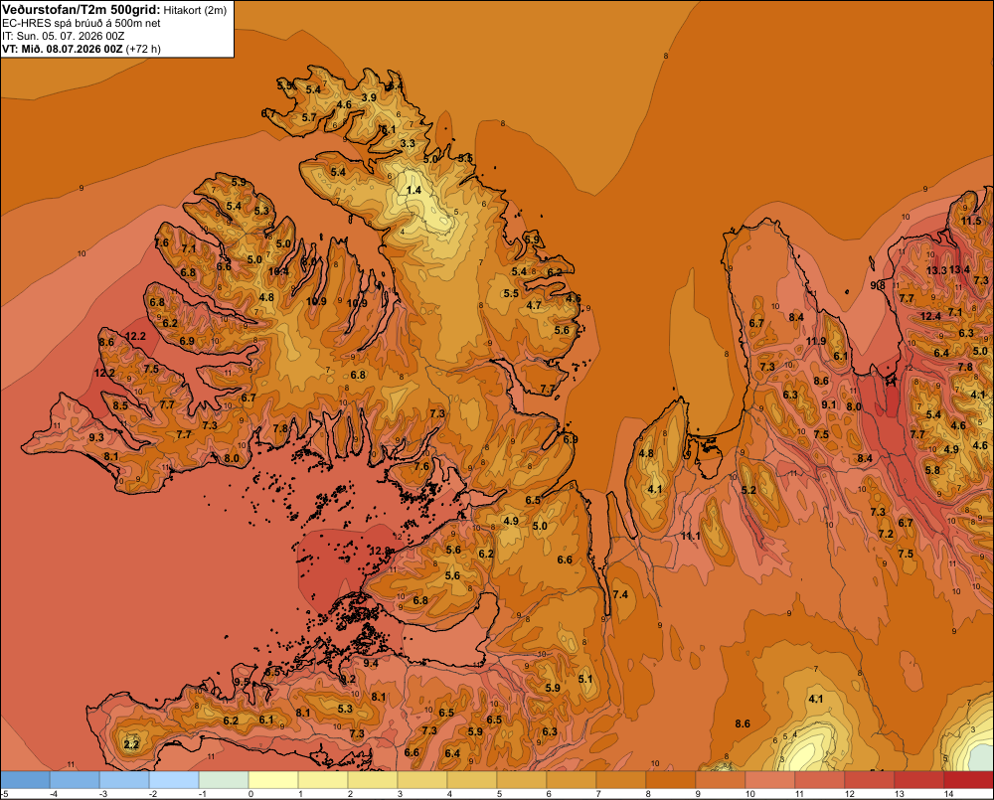This screenshot has height=800, width=994.
Task: Click the 12.8 temperature value over the bay
Action: pos(381,551)
